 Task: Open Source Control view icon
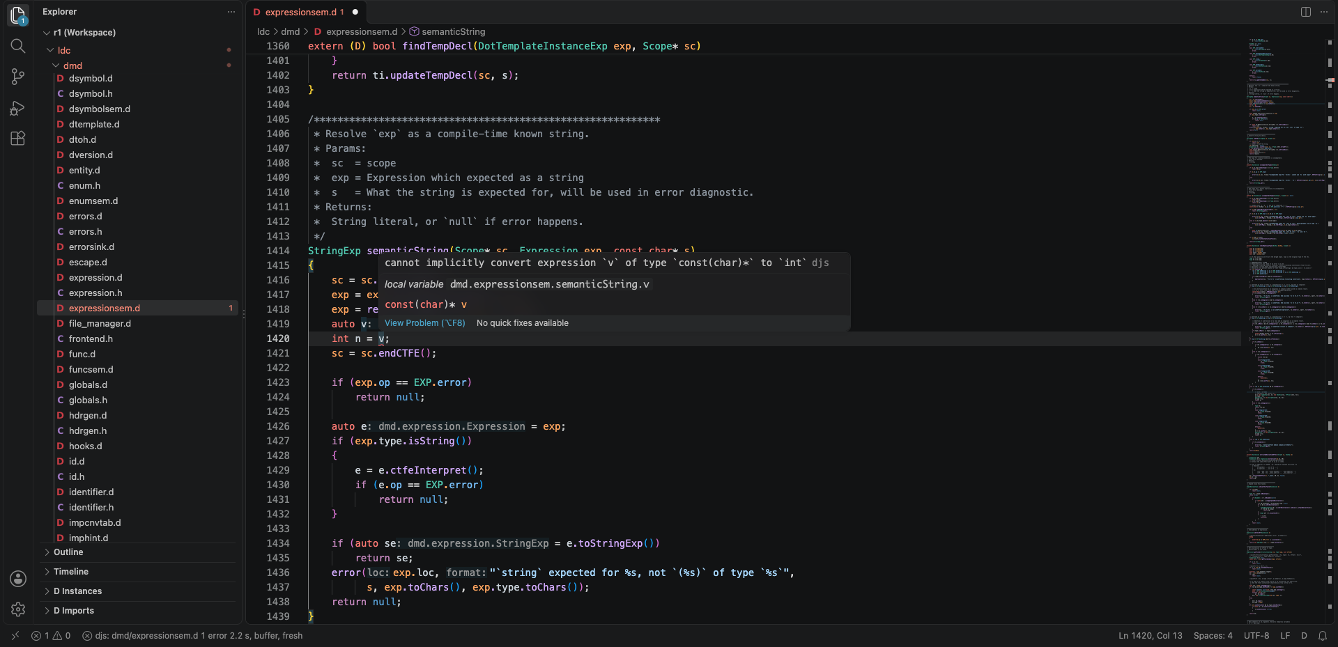[x=18, y=77]
